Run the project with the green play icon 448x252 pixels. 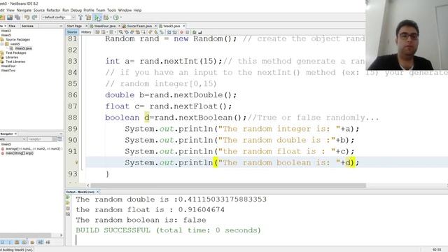click(x=97, y=17)
